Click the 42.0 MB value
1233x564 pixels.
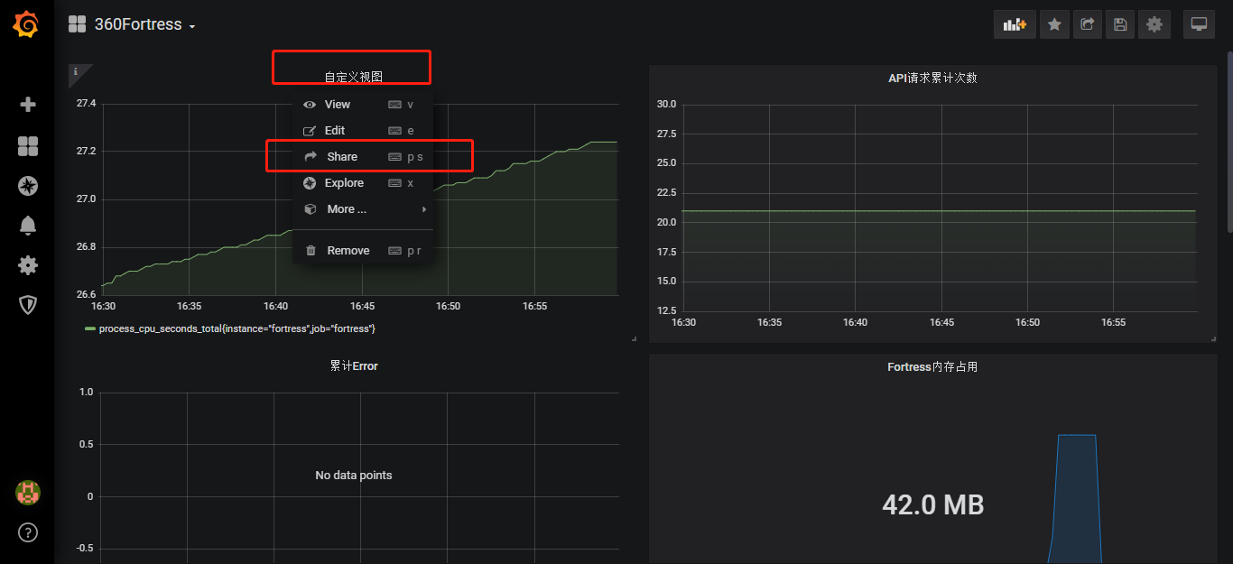[x=932, y=505]
